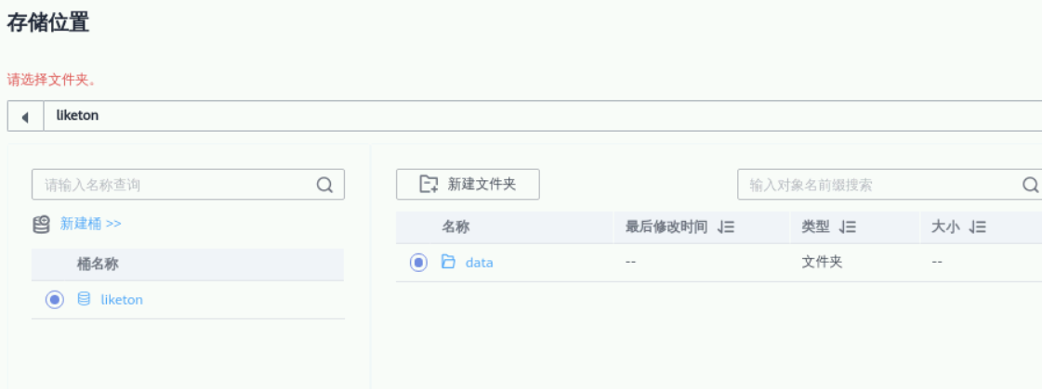The height and width of the screenshot is (389, 1042).
Task: Open the 新建桶 >> link
Action: coord(90,224)
